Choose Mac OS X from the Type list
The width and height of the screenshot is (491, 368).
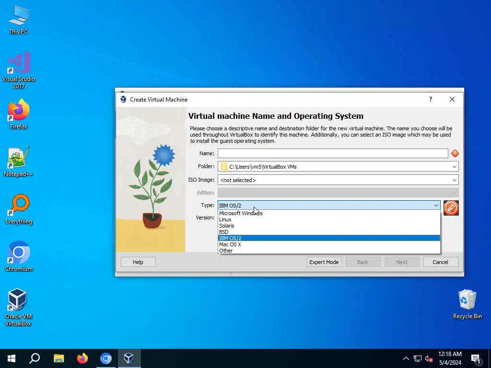click(x=329, y=244)
